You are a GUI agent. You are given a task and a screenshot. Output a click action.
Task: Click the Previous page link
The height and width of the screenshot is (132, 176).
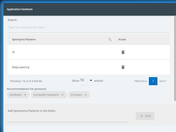(x=140, y=81)
